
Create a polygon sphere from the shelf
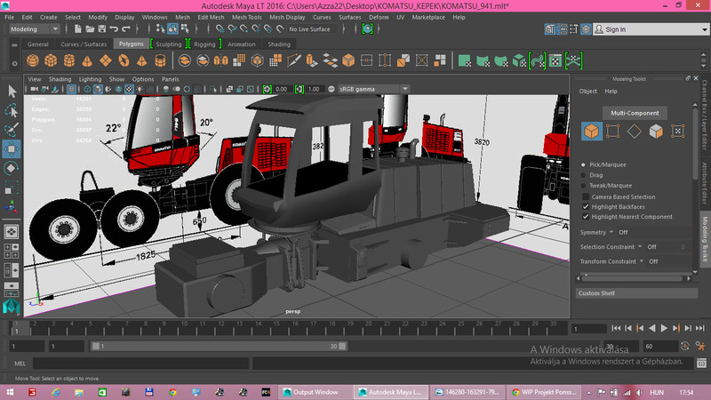coord(33,60)
